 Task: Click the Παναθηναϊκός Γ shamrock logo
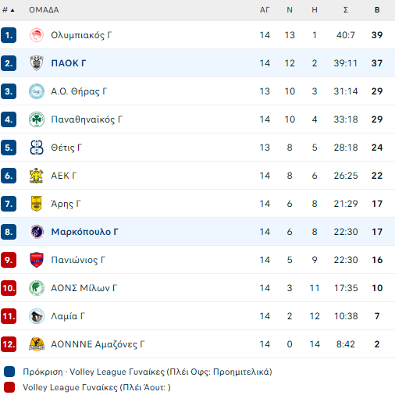click(x=37, y=119)
